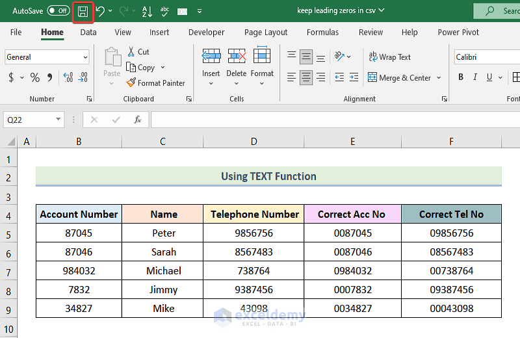Click Top Align icon

[291, 57]
